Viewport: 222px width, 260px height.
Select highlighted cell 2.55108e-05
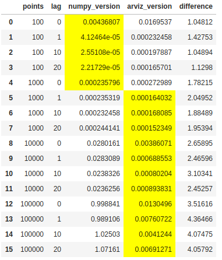click(x=94, y=52)
